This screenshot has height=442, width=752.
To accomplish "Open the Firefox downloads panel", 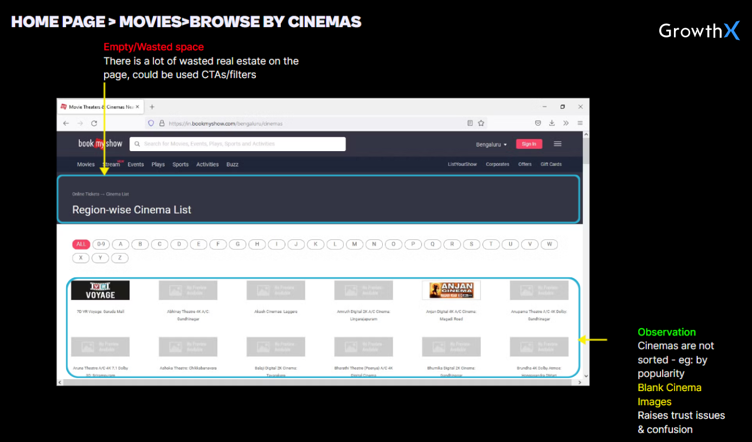I will (552, 123).
